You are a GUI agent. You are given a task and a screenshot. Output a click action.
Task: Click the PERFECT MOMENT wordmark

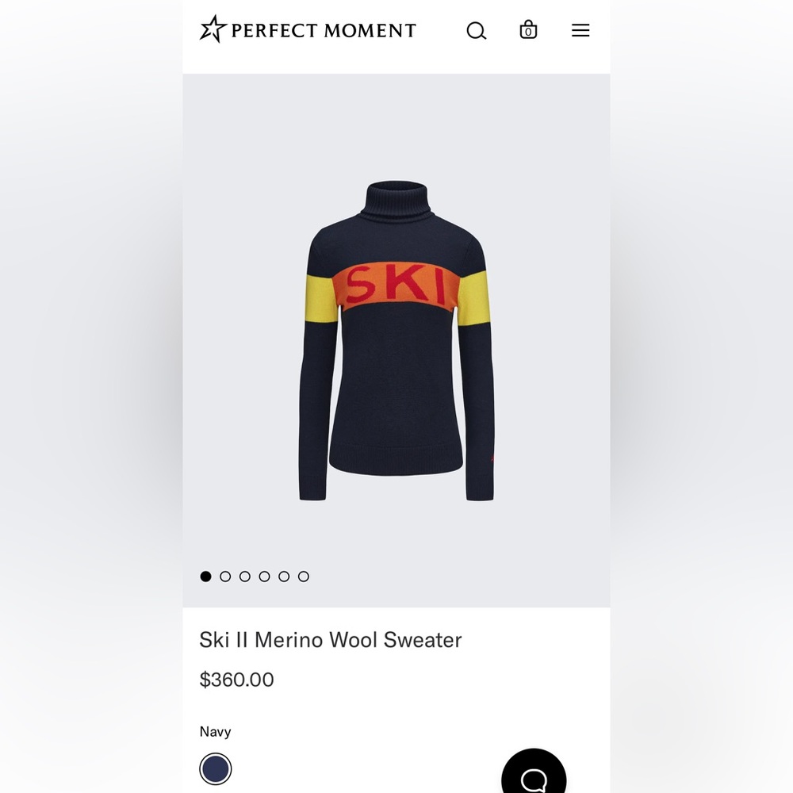point(320,30)
